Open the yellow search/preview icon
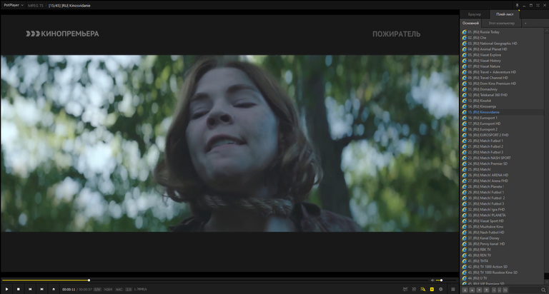The width and height of the screenshot is (549, 294). pos(423,289)
